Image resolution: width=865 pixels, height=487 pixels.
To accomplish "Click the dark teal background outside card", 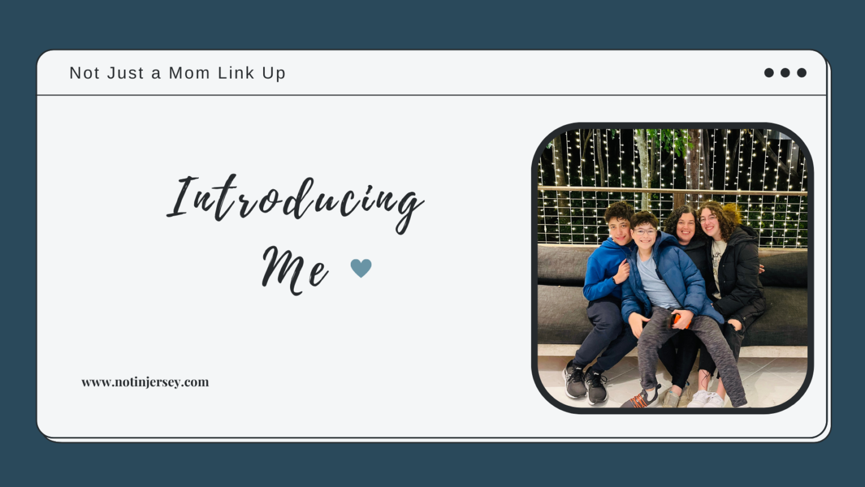I will click(432, 24).
